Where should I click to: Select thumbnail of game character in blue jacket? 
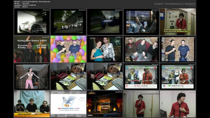click(141, 22)
